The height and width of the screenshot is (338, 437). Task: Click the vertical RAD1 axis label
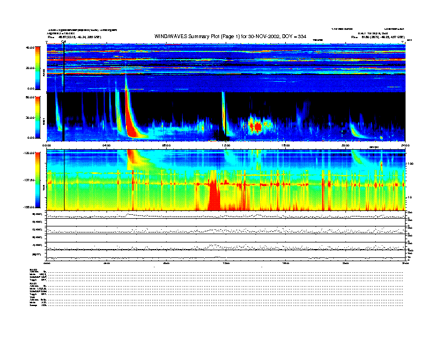click(44, 121)
